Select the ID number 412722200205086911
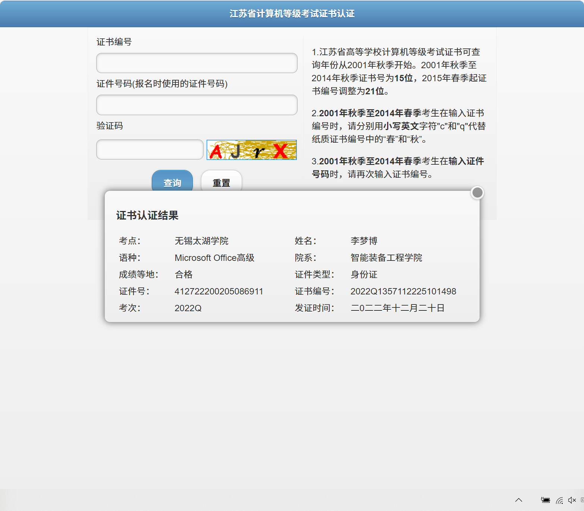This screenshot has width=584, height=511. (219, 291)
